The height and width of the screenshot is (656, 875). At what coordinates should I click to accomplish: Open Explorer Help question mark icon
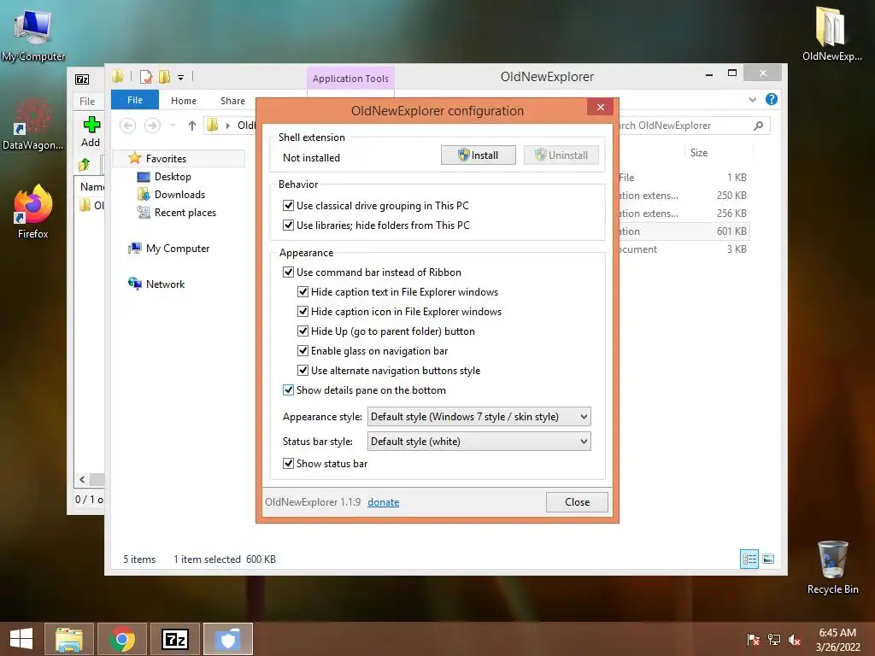point(772,99)
